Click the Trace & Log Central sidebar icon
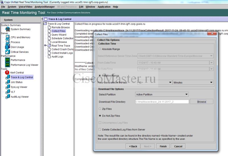The height and width of the screenshot is (156, 228). pyautogui.click(x=8, y=77)
